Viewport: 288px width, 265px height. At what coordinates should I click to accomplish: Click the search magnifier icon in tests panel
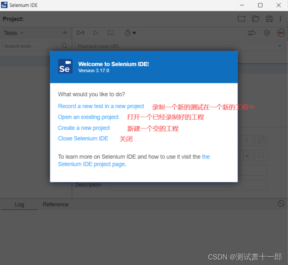[x=65, y=46]
